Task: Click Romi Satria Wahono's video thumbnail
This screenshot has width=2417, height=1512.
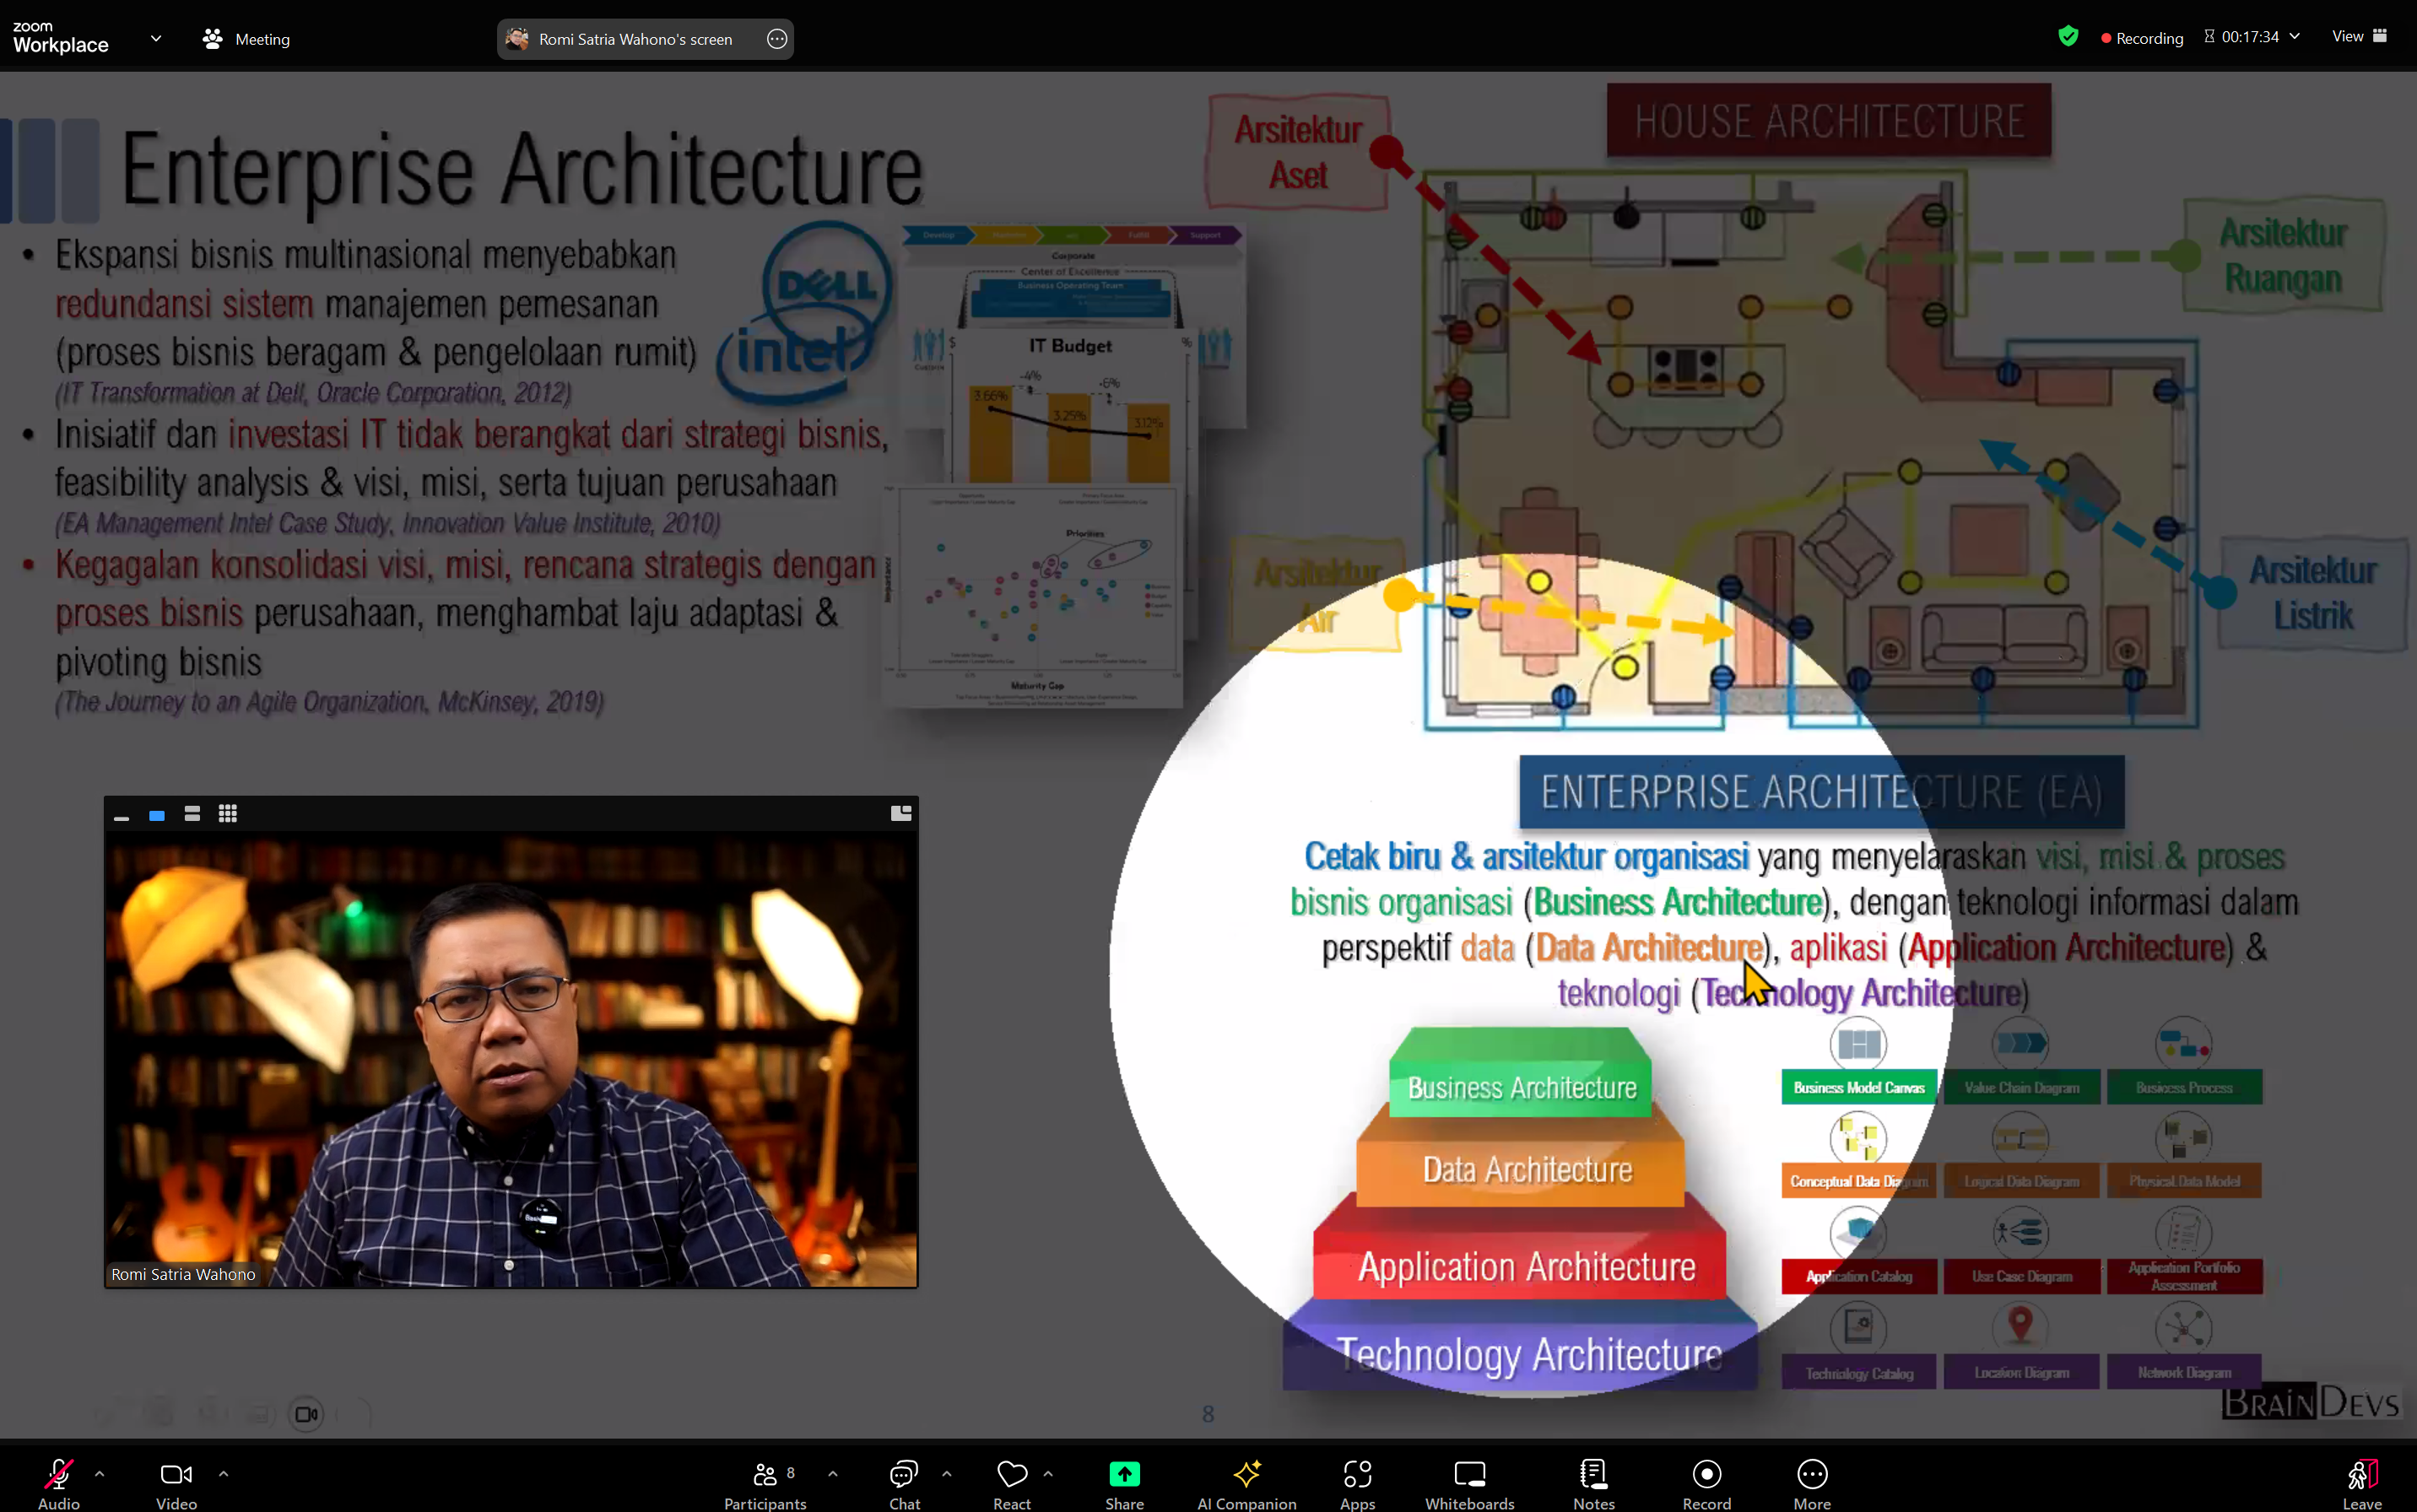Action: tap(511, 1058)
